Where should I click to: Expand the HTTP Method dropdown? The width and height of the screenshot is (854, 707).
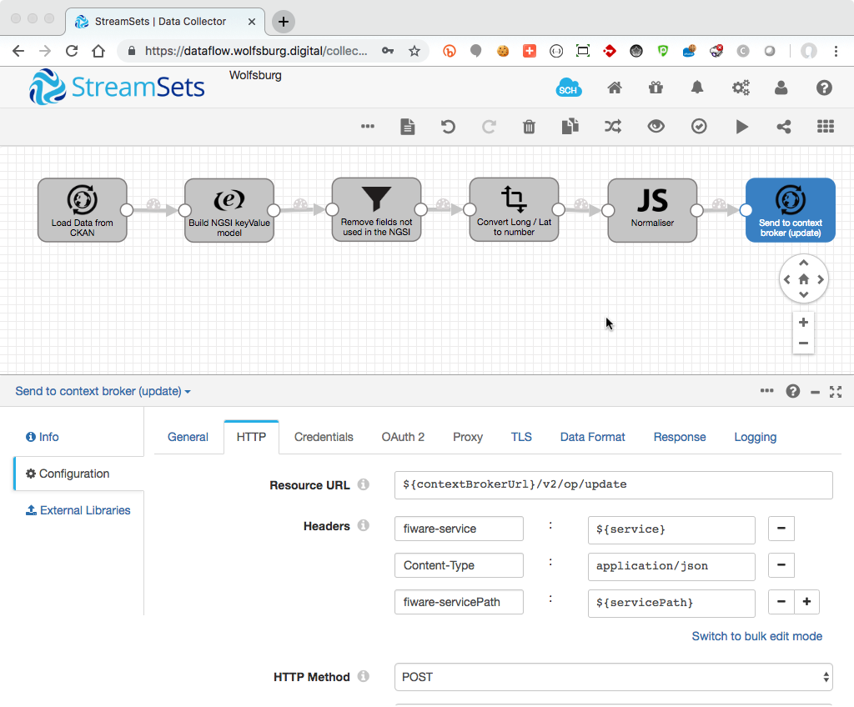pyautogui.click(x=613, y=677)
